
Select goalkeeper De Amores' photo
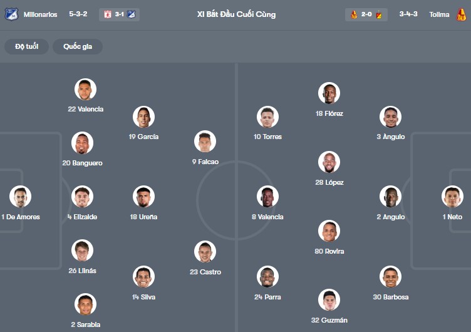(x=20, y=197)
